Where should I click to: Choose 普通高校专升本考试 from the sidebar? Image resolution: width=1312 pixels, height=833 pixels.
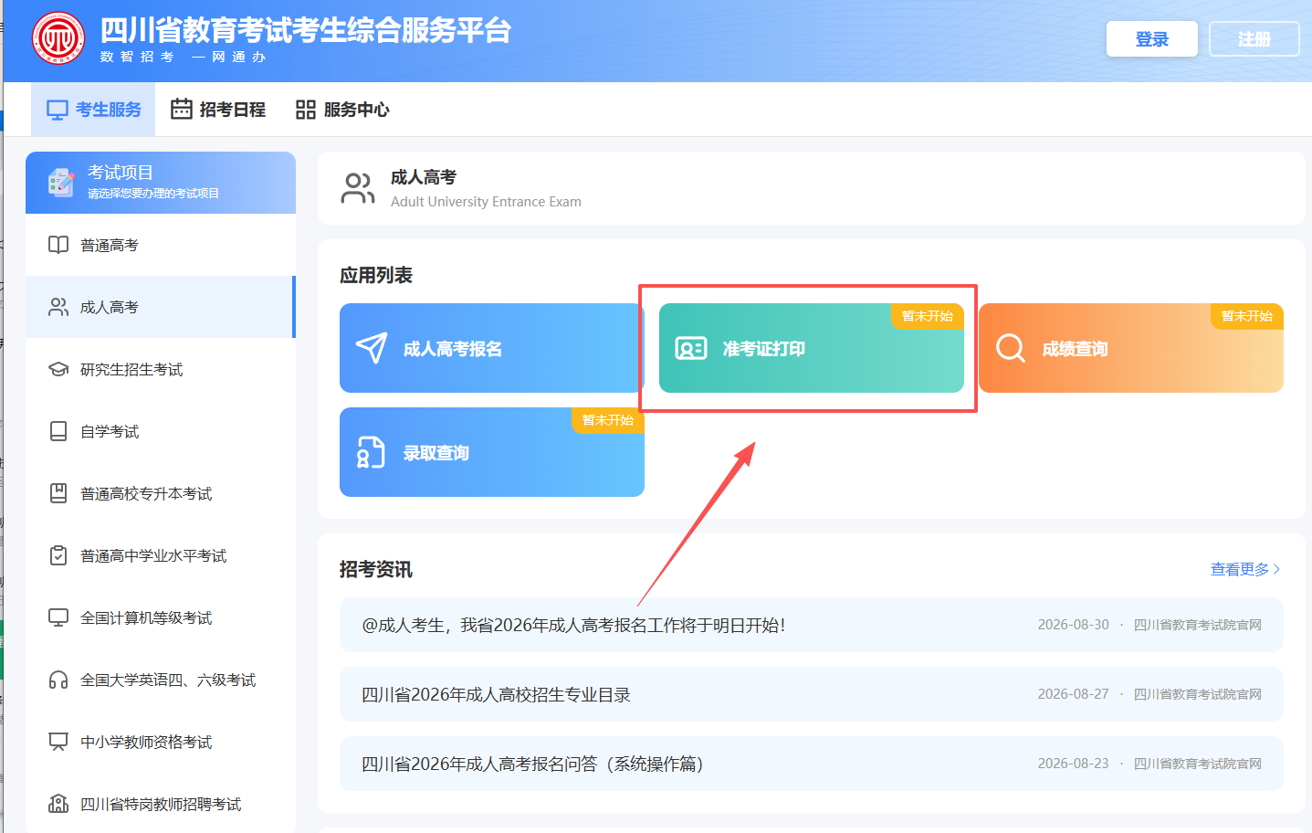tap(161, 493)
